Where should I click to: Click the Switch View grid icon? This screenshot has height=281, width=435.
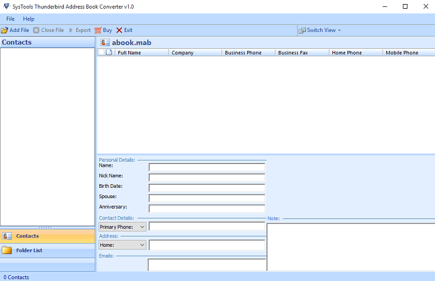[x=302, y=30]
